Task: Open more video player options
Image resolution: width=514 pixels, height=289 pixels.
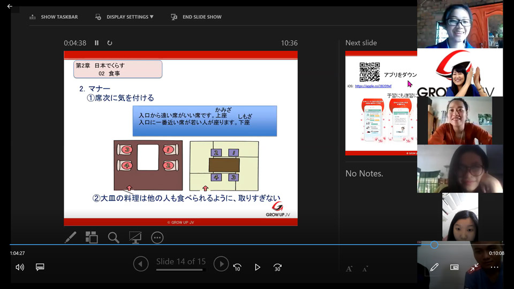Action: point(494,268)
